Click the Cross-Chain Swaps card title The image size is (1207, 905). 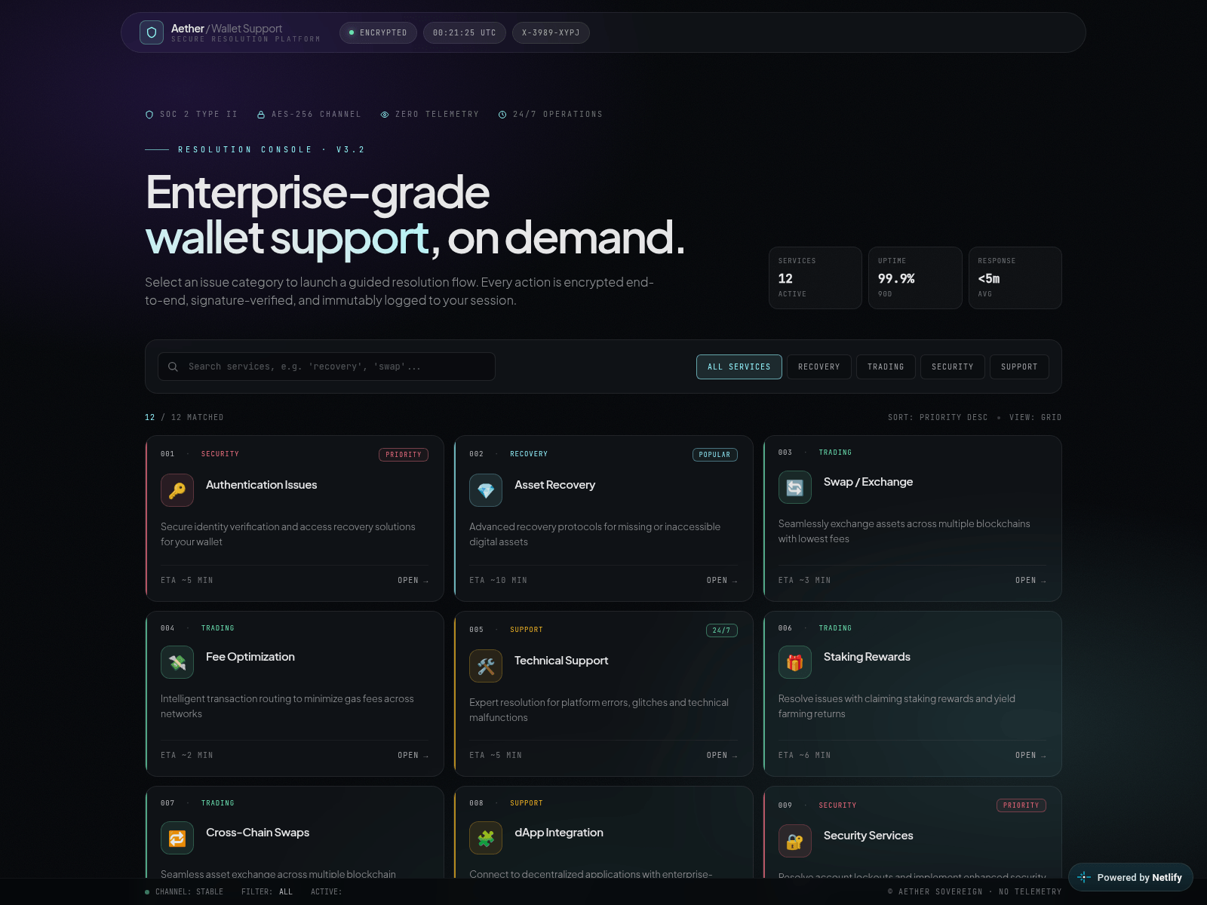tap(257, 833)
